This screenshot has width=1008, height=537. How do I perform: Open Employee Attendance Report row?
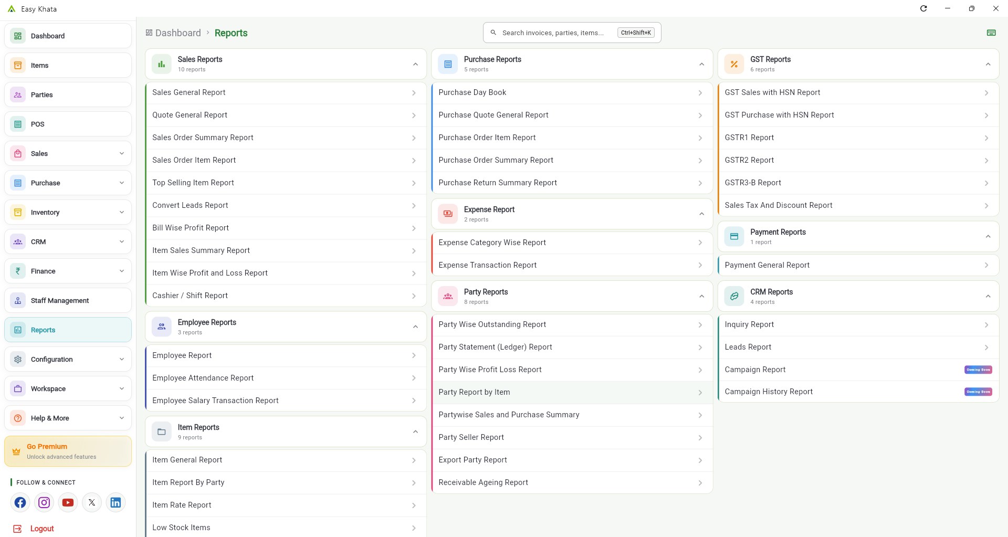(286, 378)
